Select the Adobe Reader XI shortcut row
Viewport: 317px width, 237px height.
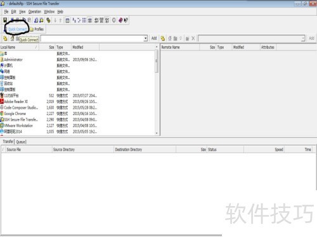coord(49,102)
